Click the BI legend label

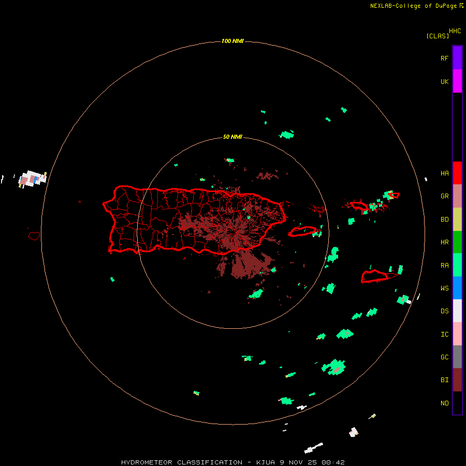444,380
